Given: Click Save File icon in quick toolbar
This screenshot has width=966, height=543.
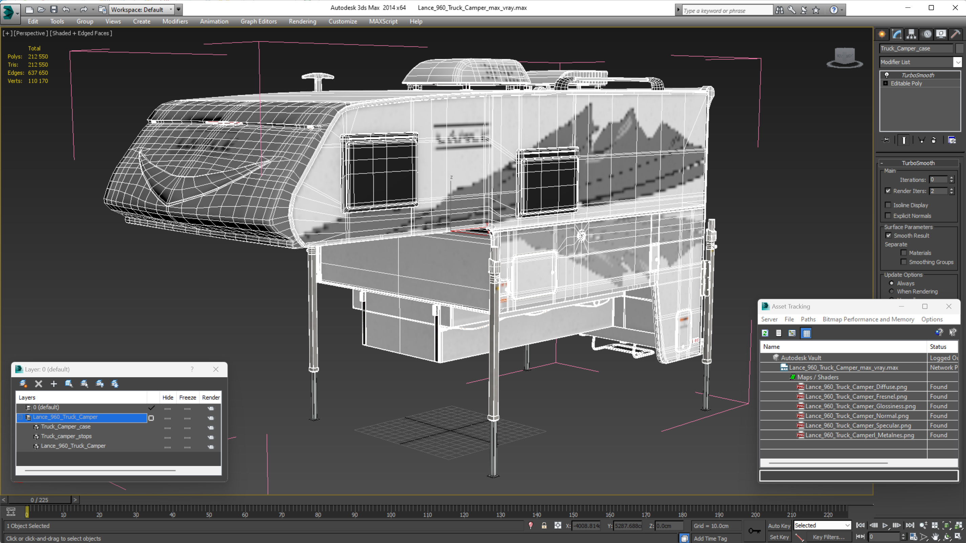Looking at the screenshot, I should pos(53,9).
